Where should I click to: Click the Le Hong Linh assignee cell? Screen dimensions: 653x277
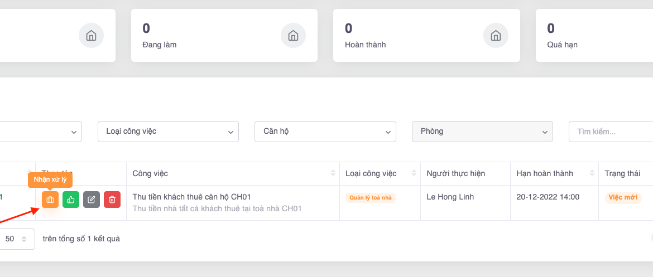point(449,197)
